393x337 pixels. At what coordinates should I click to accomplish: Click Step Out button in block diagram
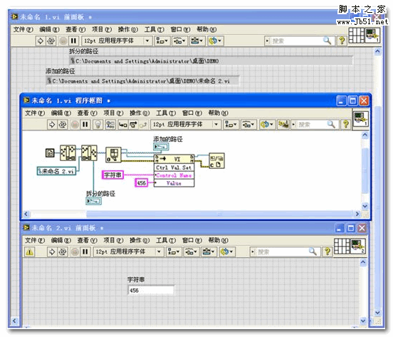pyautogui.click(x=143, y=125)
